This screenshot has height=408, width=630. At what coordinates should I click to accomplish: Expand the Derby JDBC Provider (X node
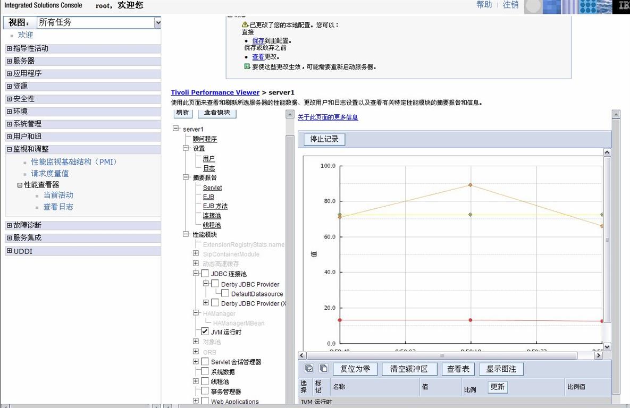(206, 302)
